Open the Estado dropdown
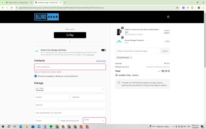 click(x=94, y=121)
